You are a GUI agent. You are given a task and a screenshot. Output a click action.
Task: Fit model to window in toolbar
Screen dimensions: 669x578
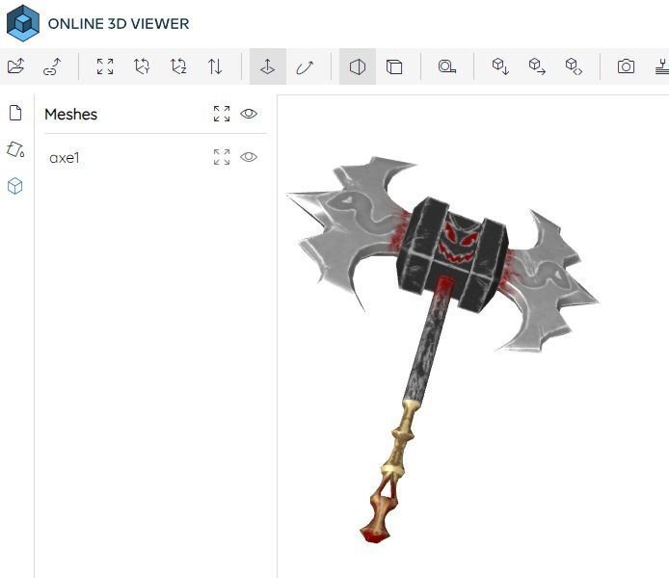pyautogui.click(x=105, y=66)
